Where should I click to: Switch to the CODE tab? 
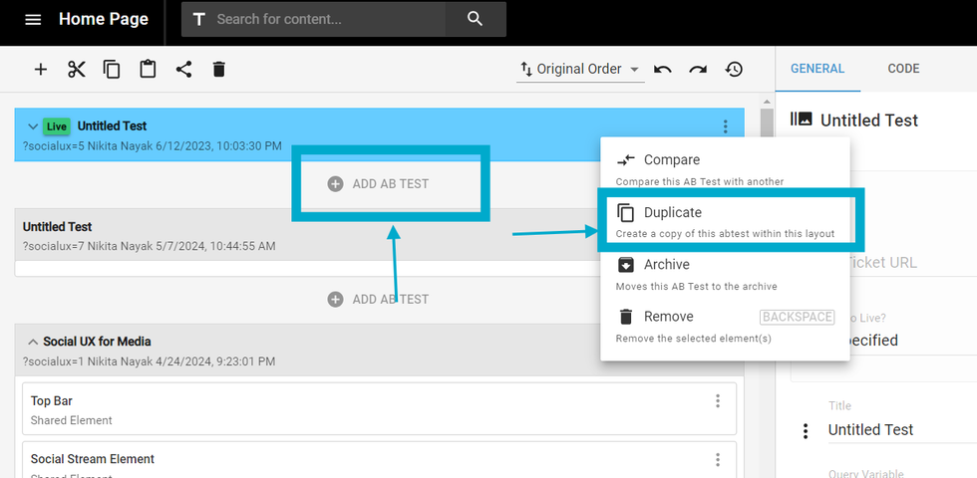pos(903,69)
